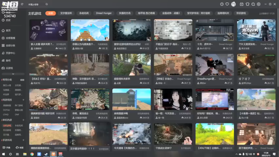Click 客服 customer service icon at sidebar bottom
279x157 pixels.
[20, 148]
